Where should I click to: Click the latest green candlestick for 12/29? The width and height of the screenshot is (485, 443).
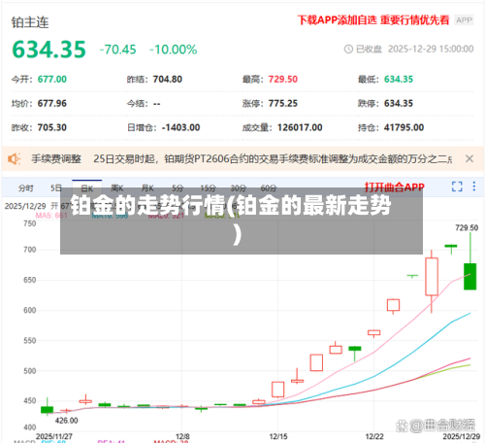click(470, 276)
